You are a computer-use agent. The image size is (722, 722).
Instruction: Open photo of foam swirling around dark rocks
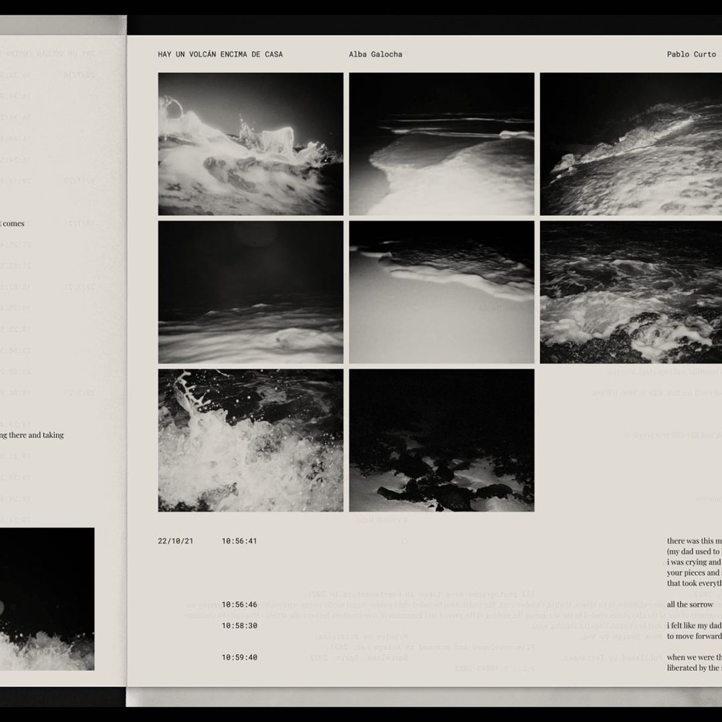tap(630, 292)
